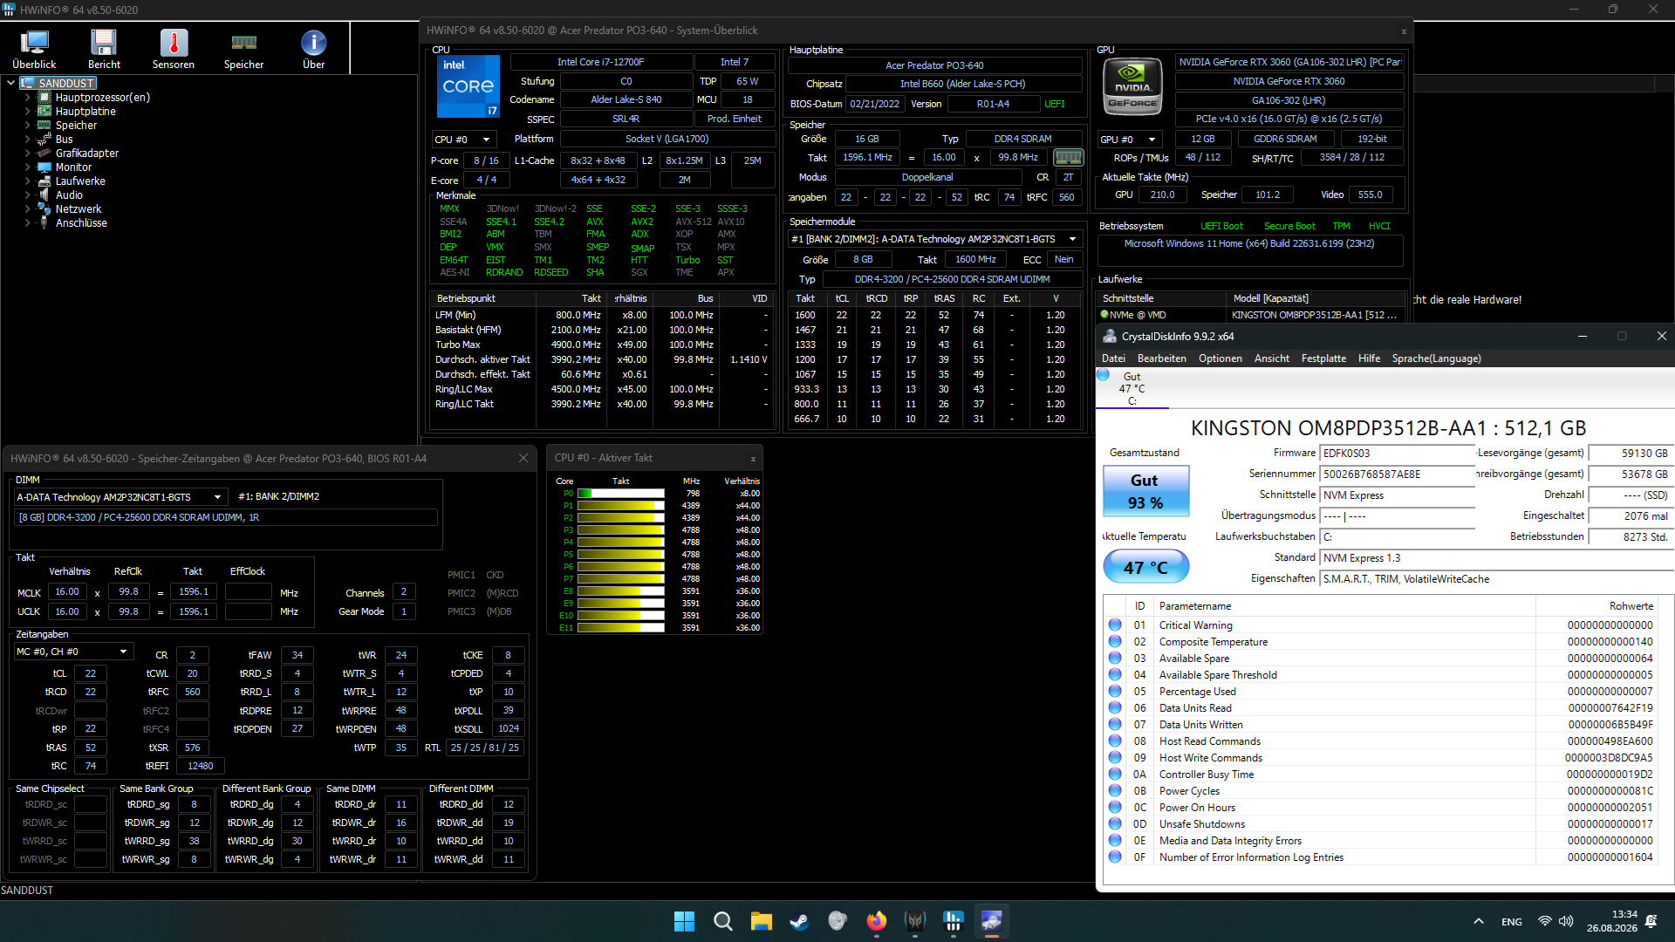Click the Speicher memory toolbar icon
Image resolution: width=1675 pixels, height=942 pixels.
click(x=243, y=49)
